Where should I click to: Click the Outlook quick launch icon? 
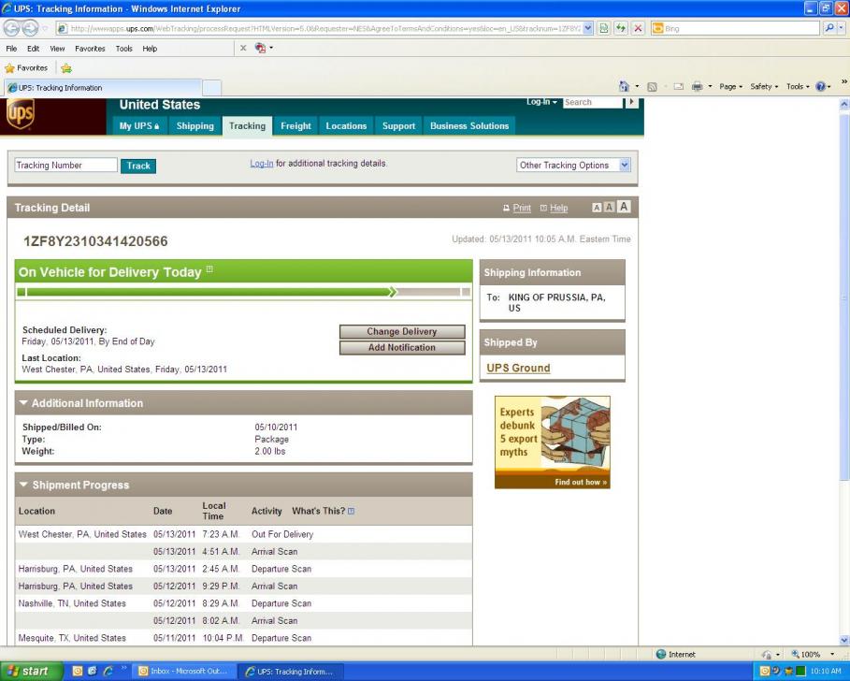78,671
